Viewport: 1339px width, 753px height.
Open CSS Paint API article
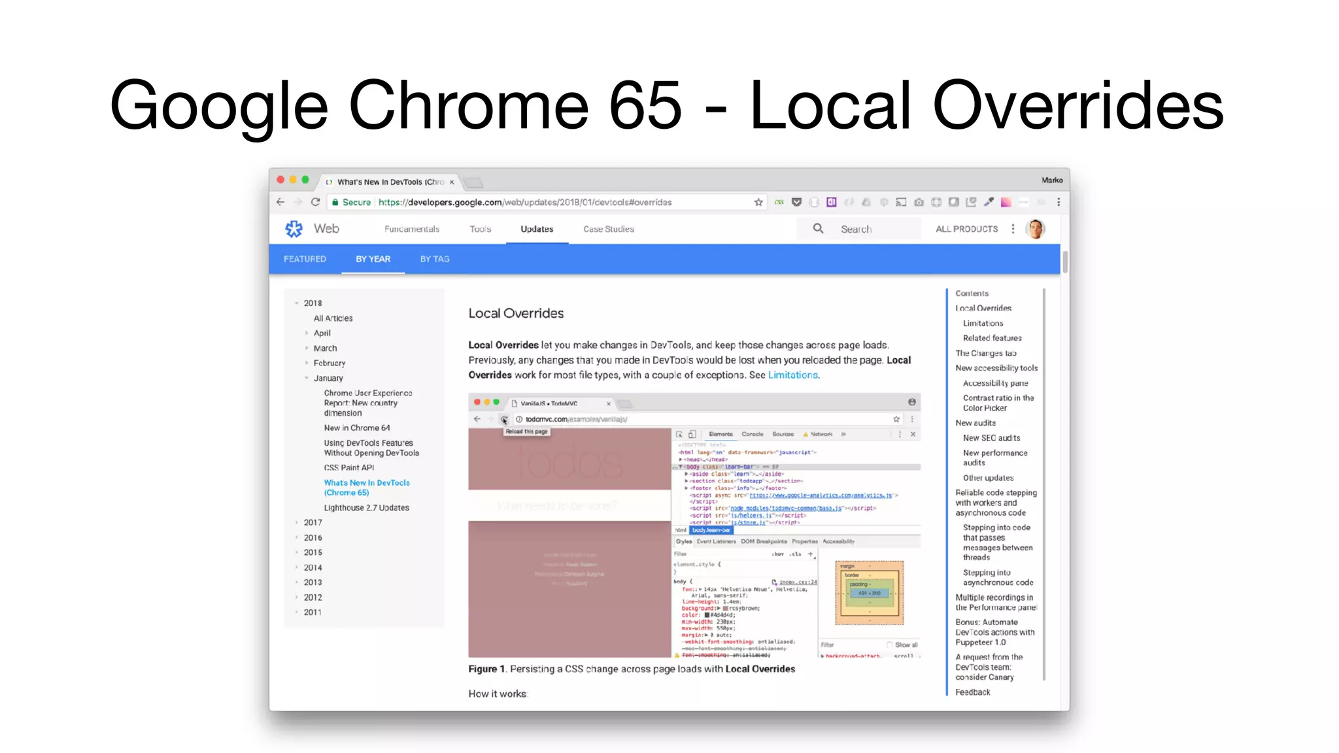tap(349, 468)
